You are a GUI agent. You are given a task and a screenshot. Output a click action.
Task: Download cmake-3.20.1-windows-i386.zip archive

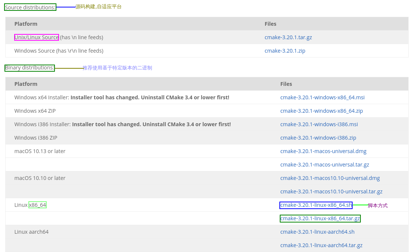tap(318, 138)
